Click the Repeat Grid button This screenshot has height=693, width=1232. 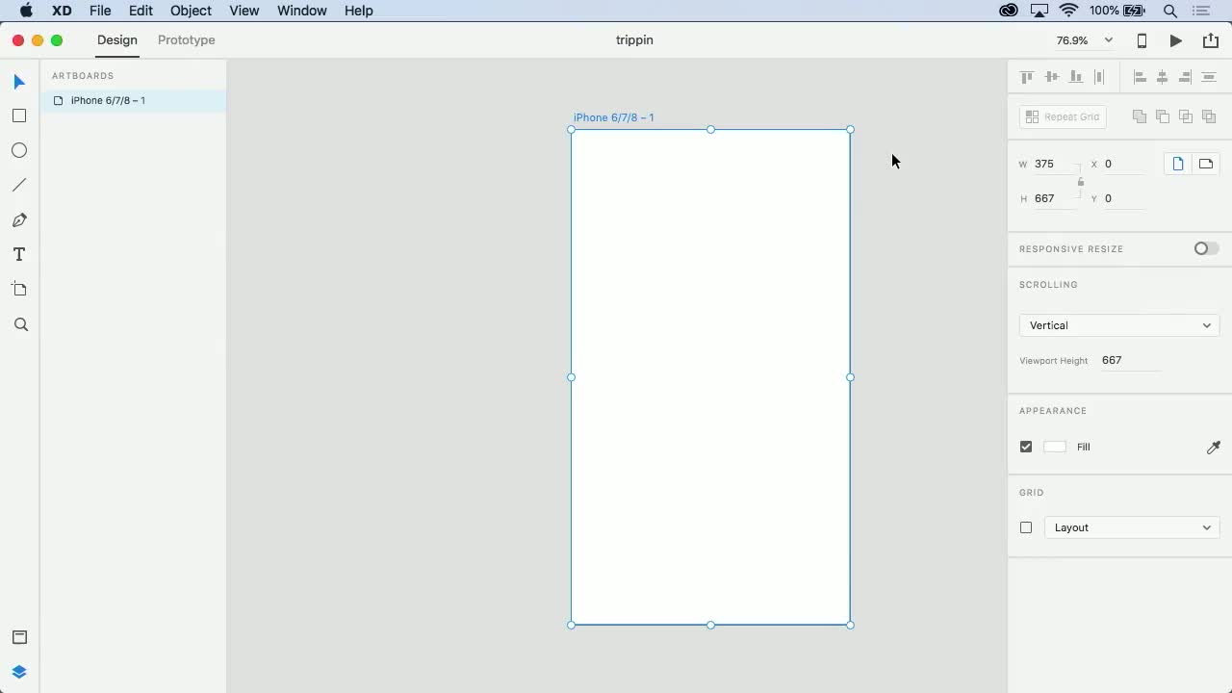1063,116
